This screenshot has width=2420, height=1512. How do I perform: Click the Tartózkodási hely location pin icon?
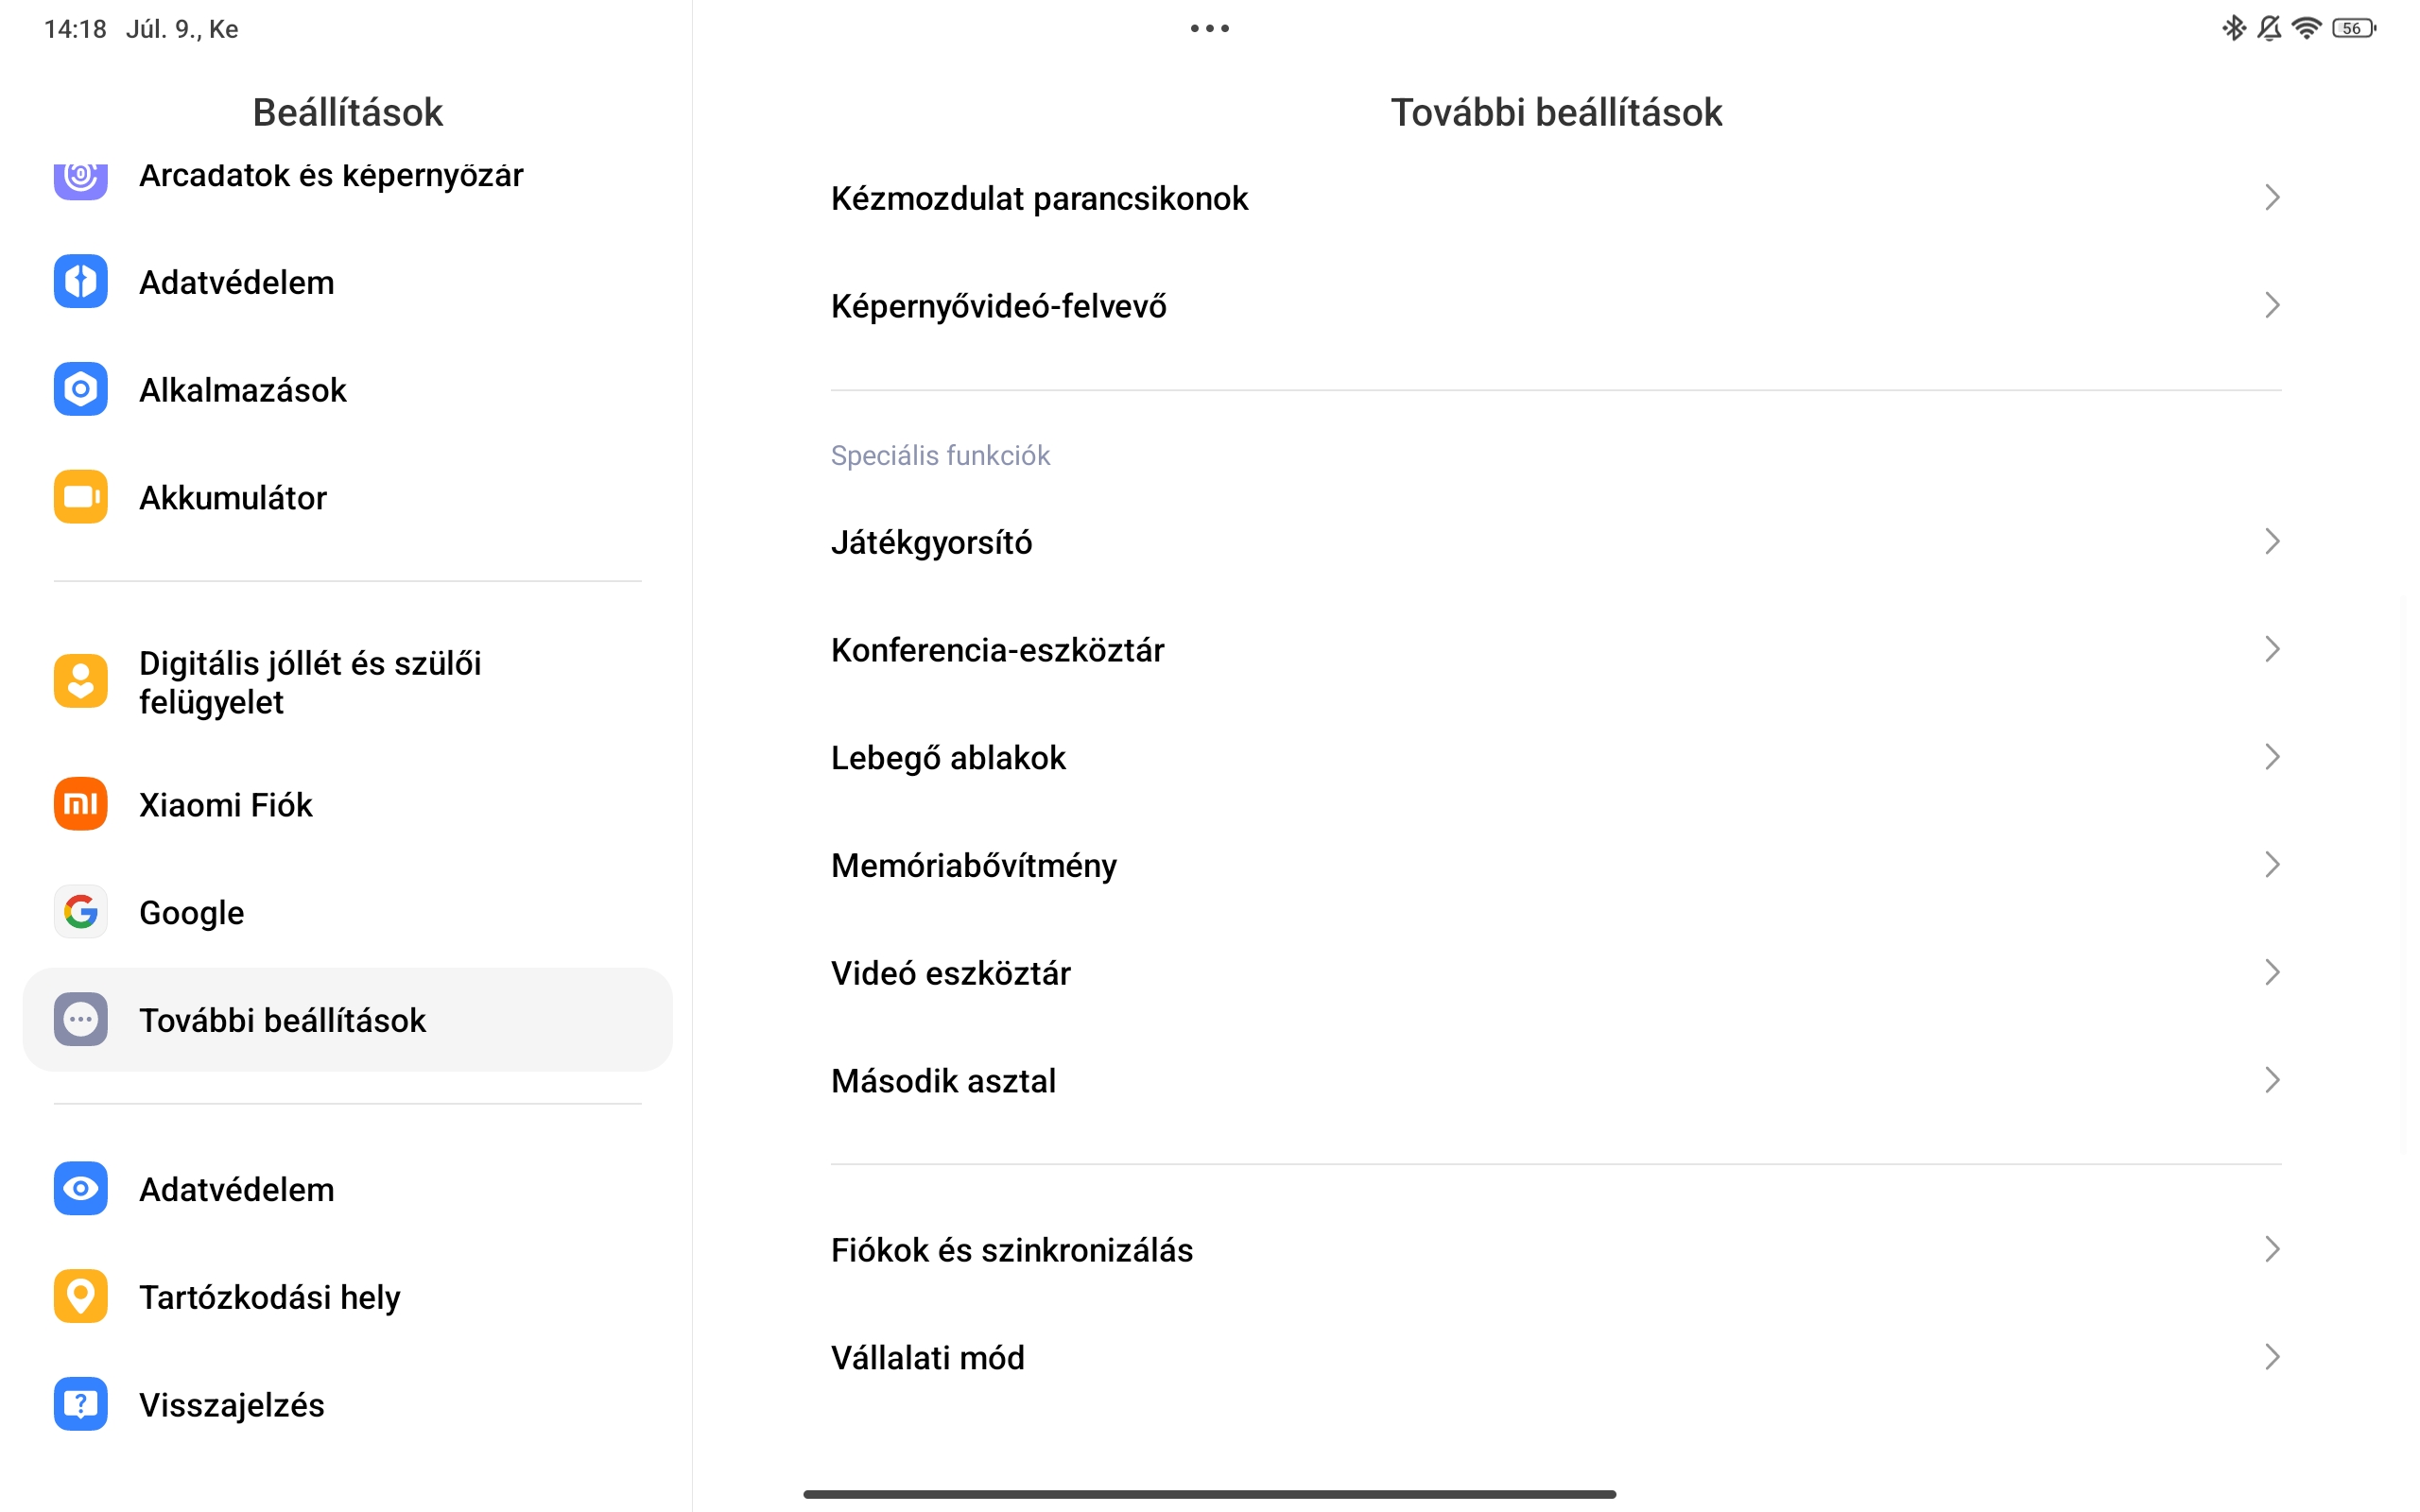click(80, 1296)
